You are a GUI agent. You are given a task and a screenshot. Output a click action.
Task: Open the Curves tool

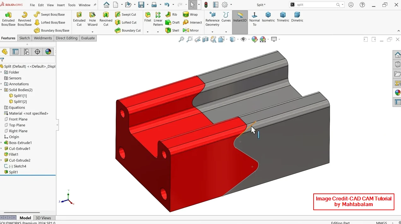226,17
